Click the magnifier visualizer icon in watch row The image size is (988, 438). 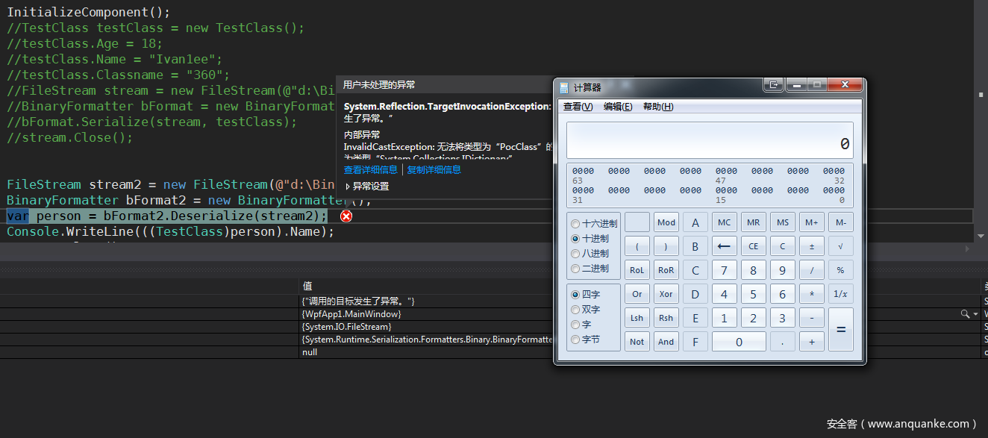pyautogui.click(x=965, y=315)
